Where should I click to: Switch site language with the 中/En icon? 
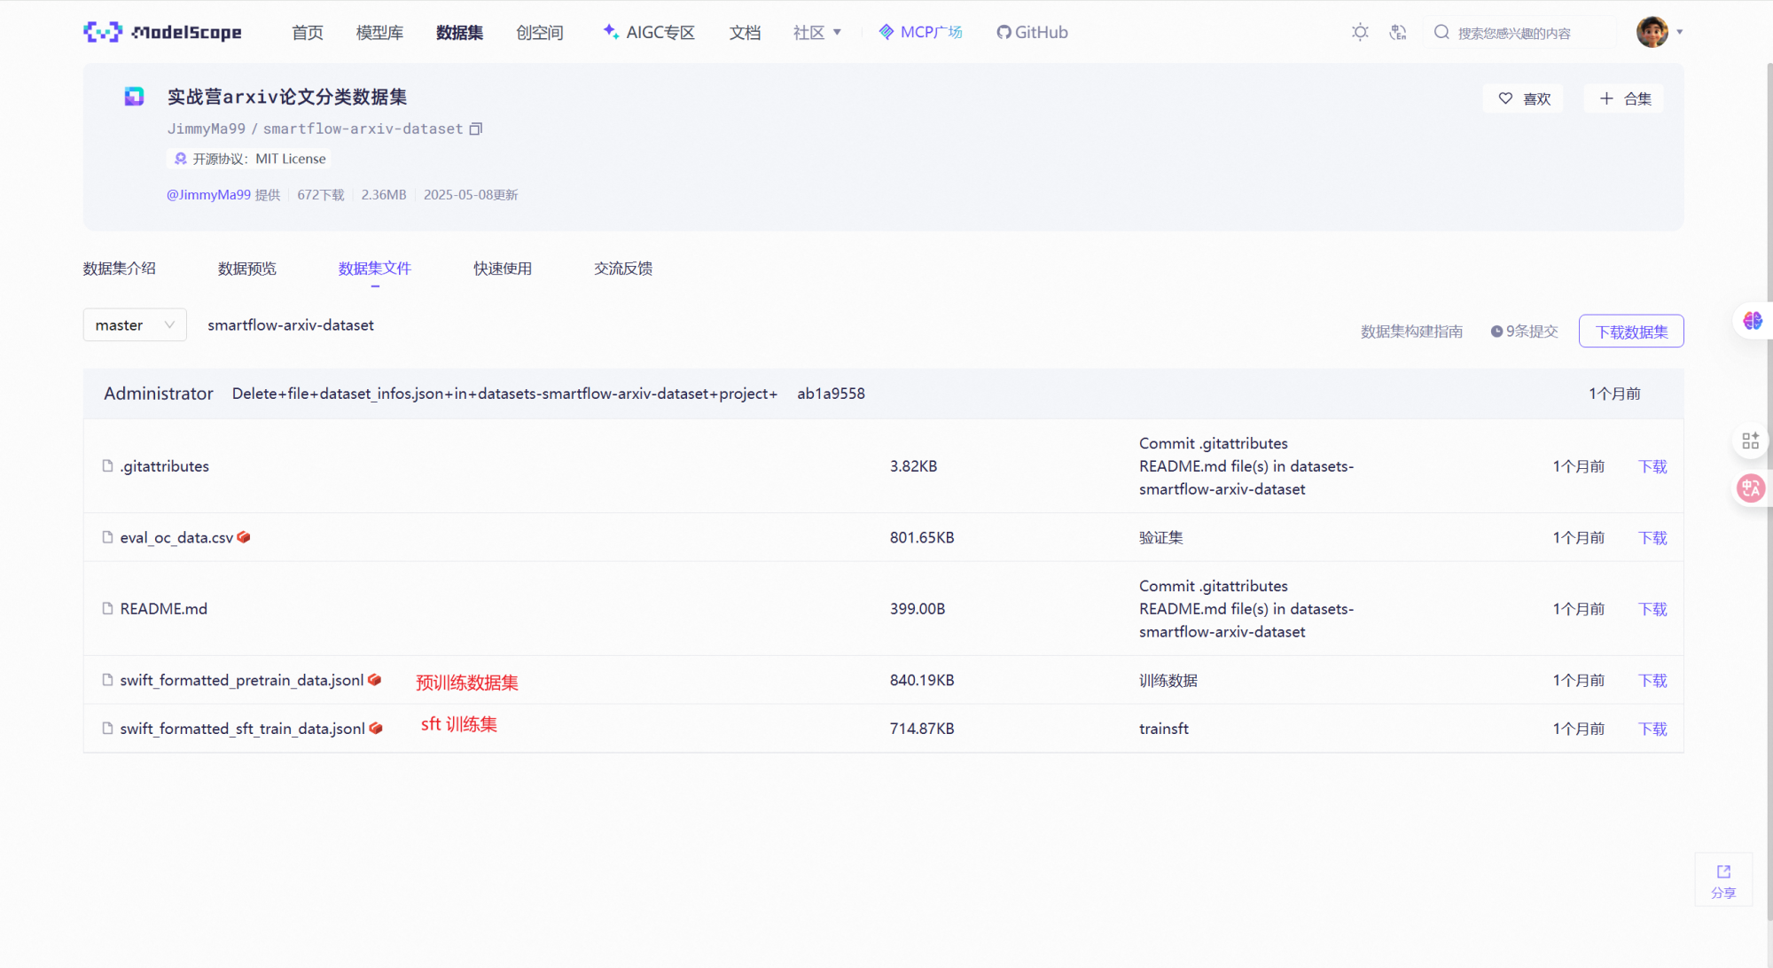(x=1398, y=32)
